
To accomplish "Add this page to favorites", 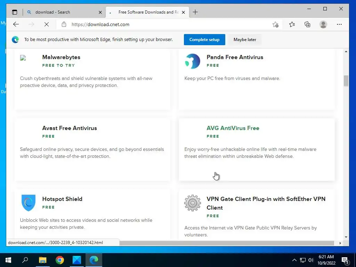I will pos(275,25).
